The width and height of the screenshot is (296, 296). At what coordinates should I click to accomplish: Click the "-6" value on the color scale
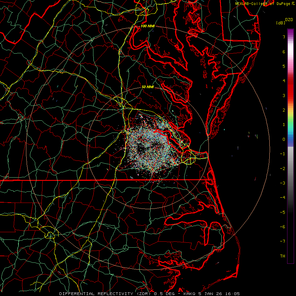pos(283,227)
